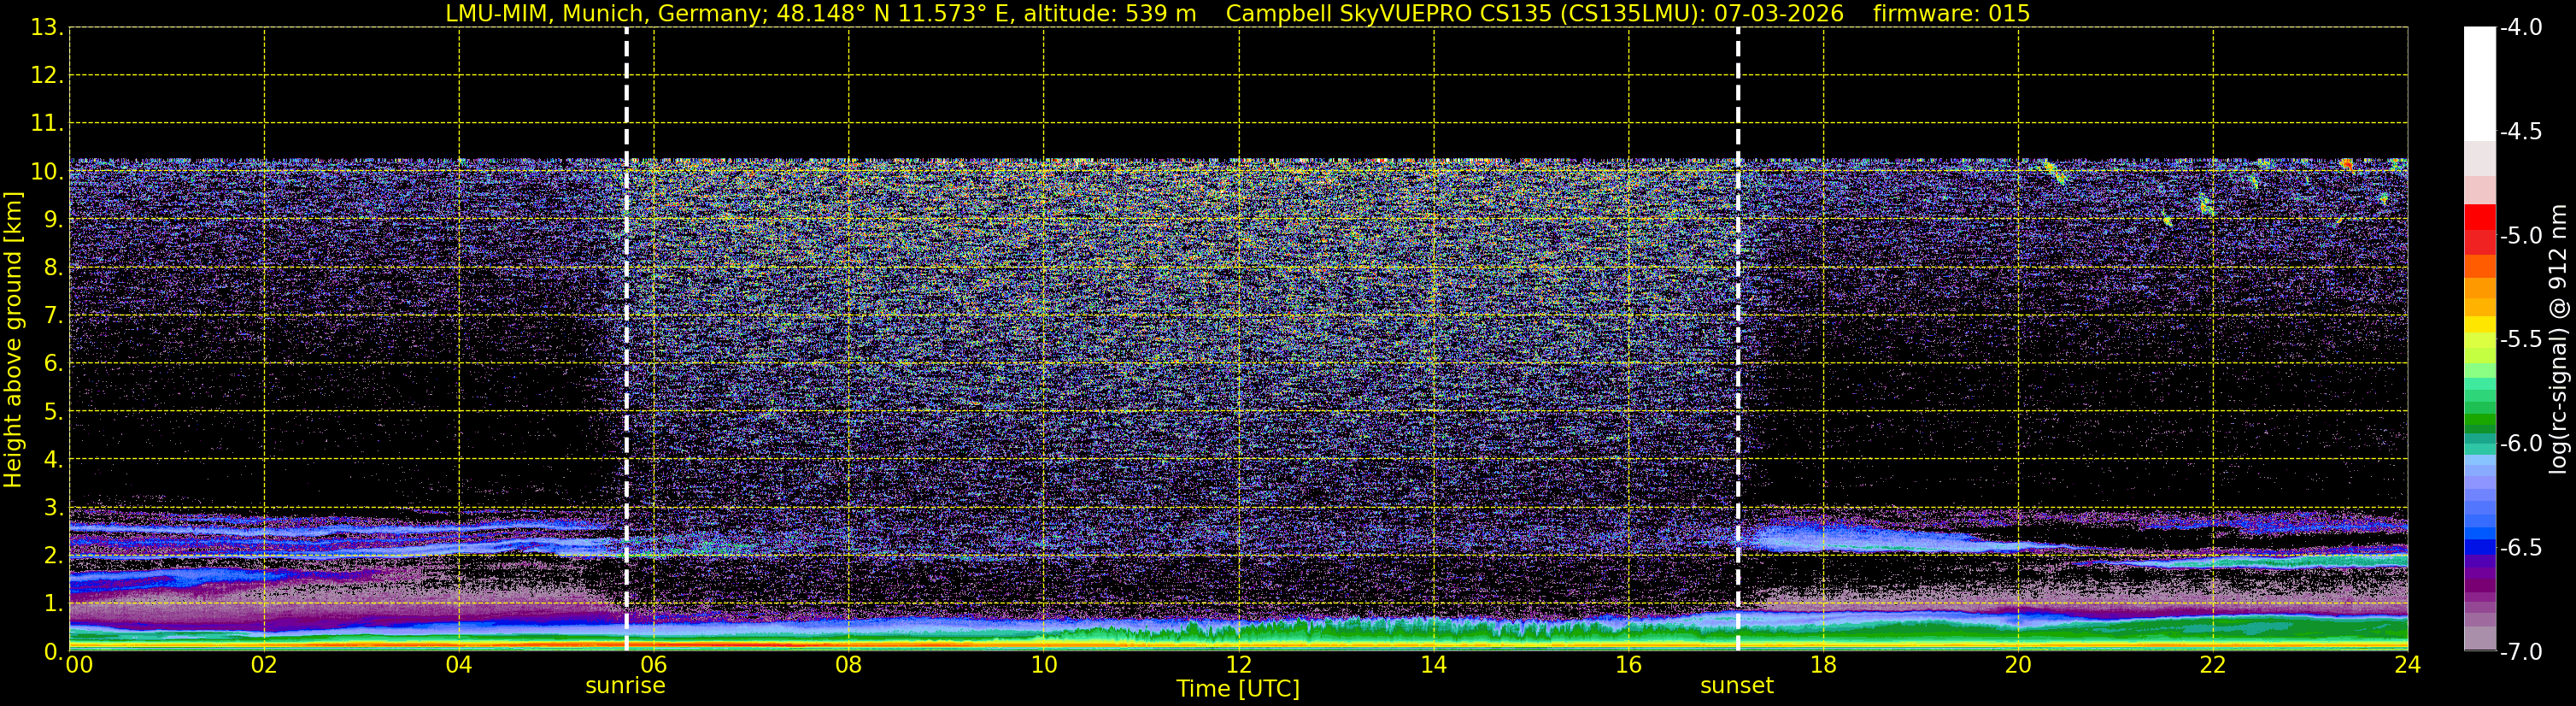Click the x-axis tick '00'
This screenshot has width=2576, height=706.
coord(79,665)
